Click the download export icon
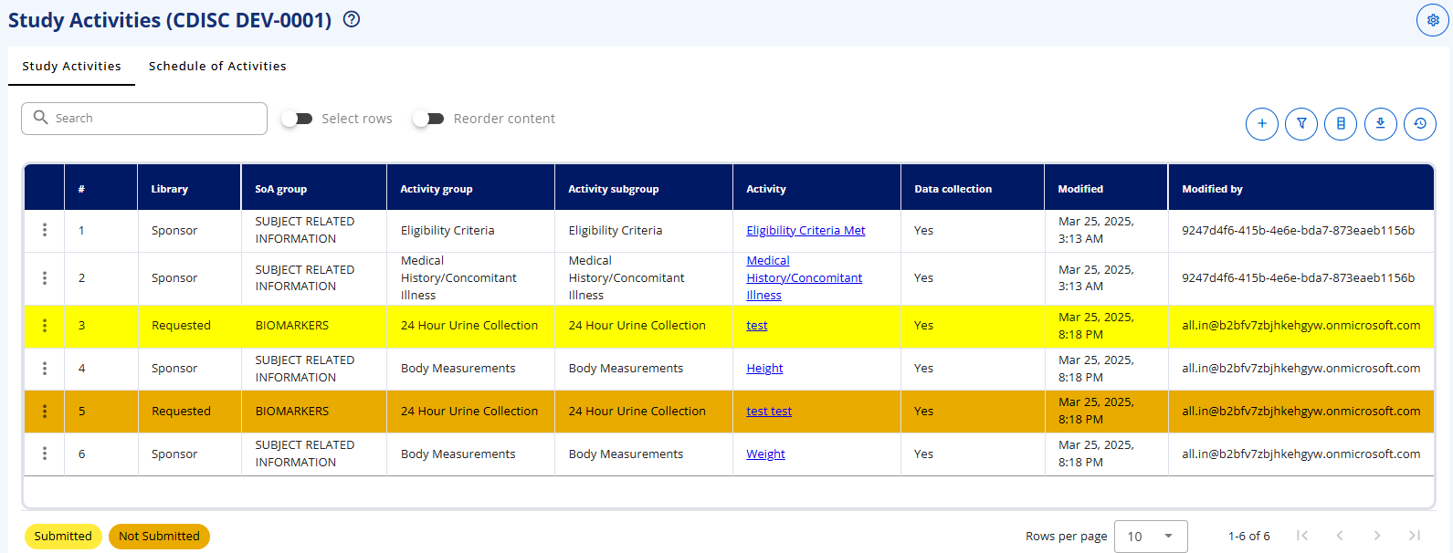1453x553 pixels. point(1381,123)
